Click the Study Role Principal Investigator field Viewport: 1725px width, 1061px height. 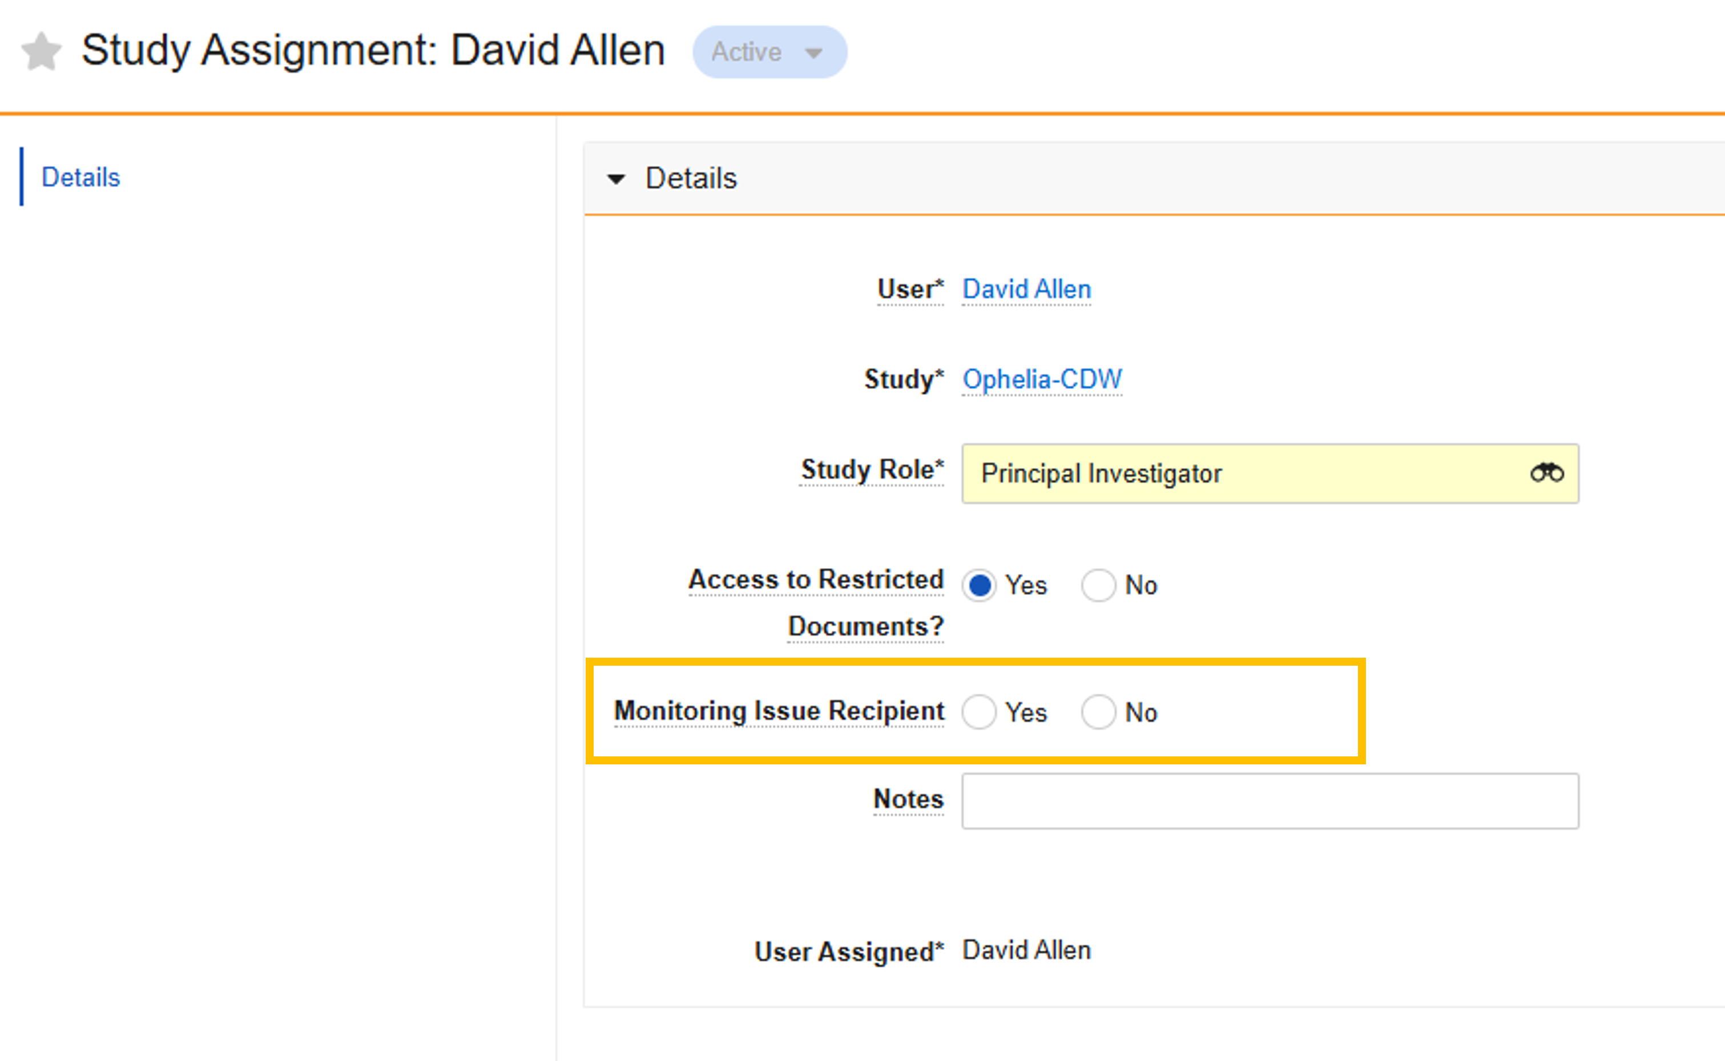[1236, 473]
